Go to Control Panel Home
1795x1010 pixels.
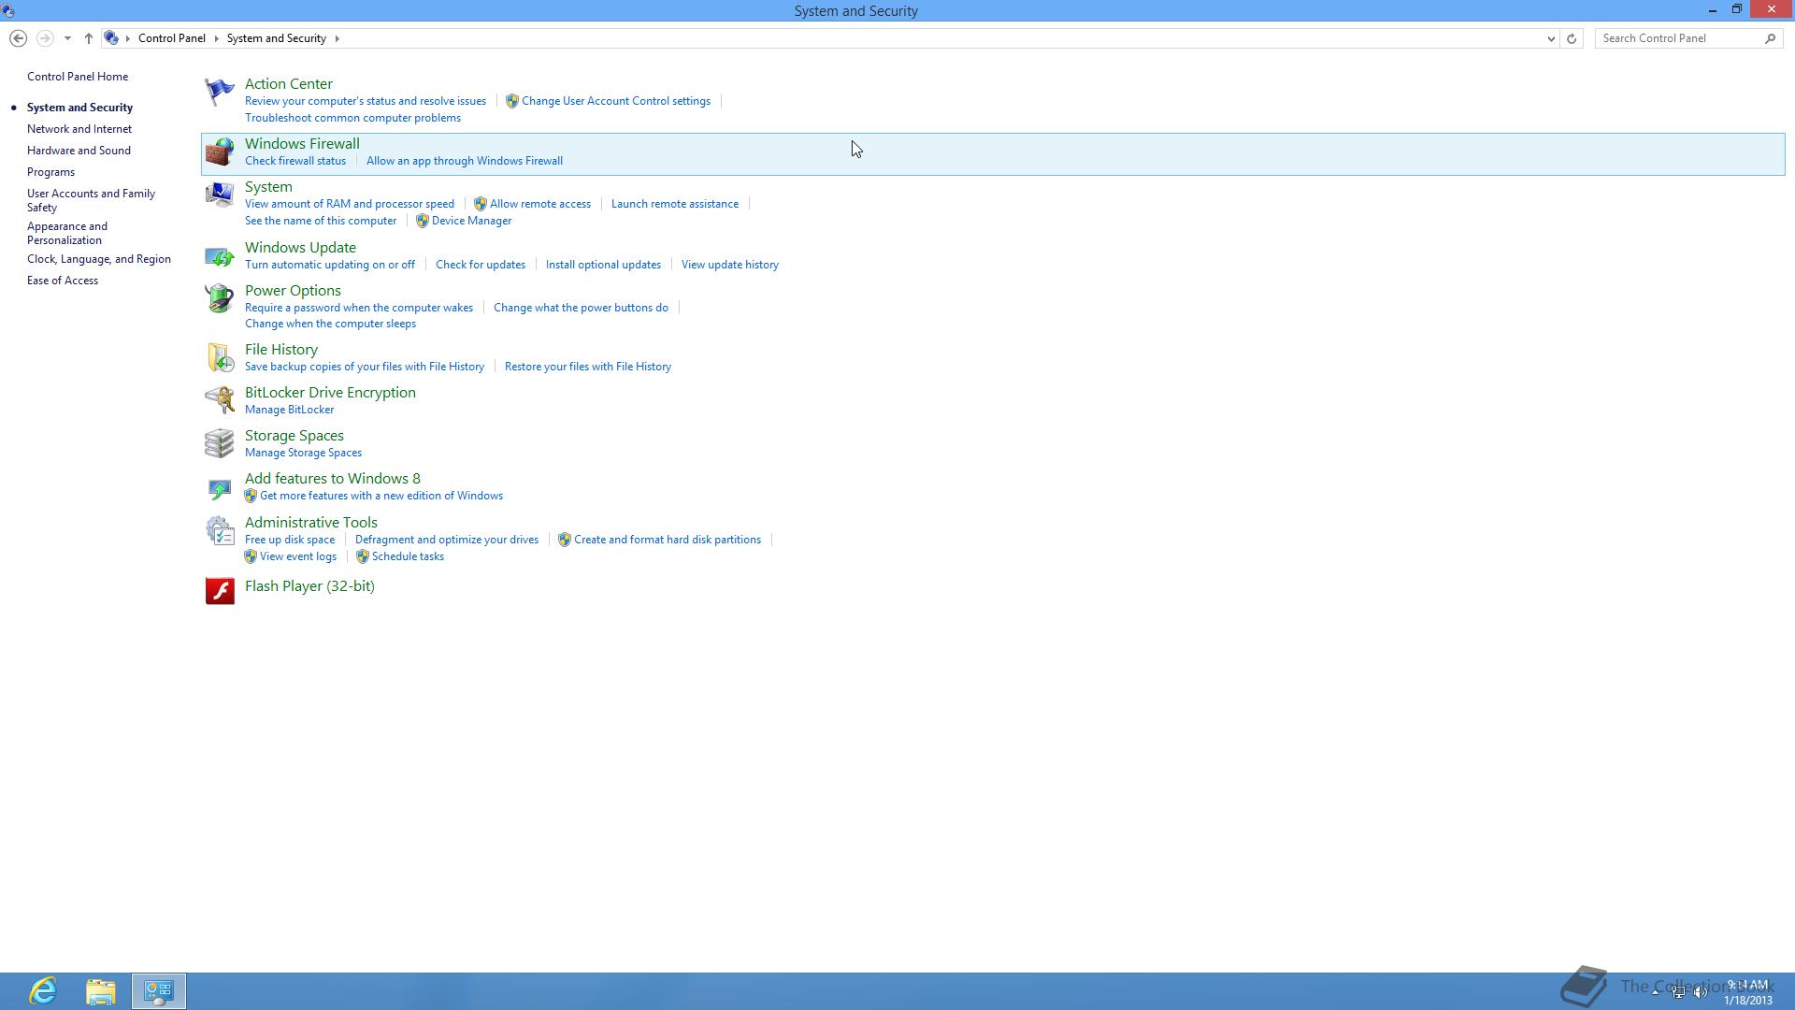pyautogui.click(x=78, y=77)
